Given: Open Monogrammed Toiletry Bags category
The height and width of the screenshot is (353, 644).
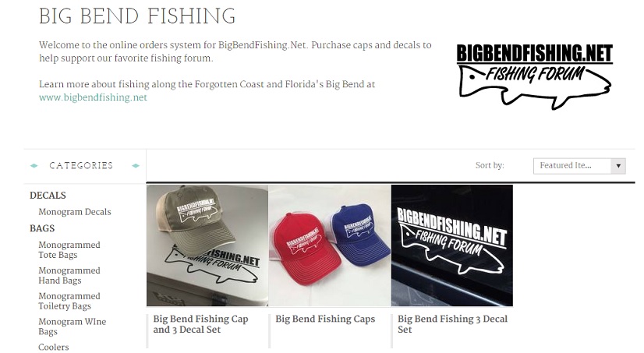Looking at the screenshot, I should click(x=69, y=301).
